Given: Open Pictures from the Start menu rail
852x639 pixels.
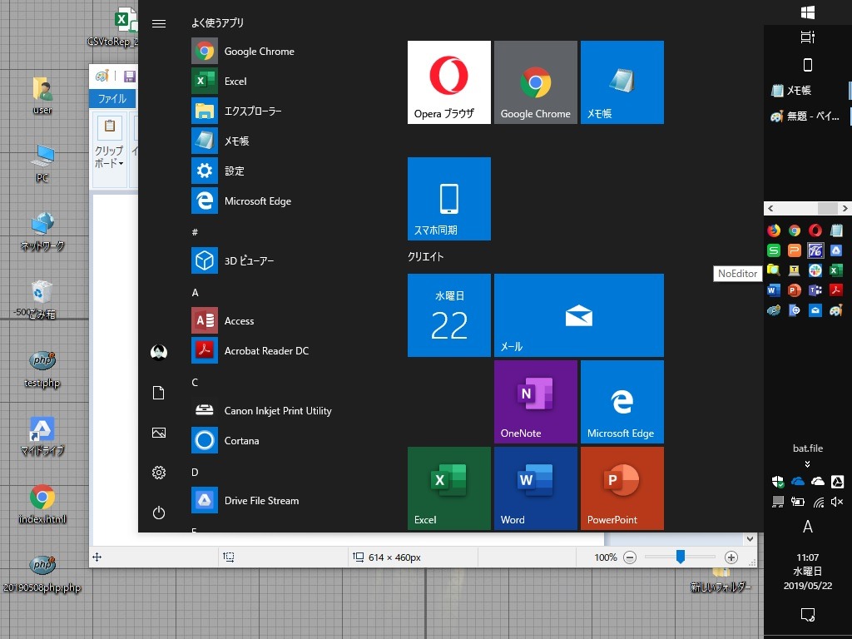Looking at the screenshot, I should [x=159, y=433].
